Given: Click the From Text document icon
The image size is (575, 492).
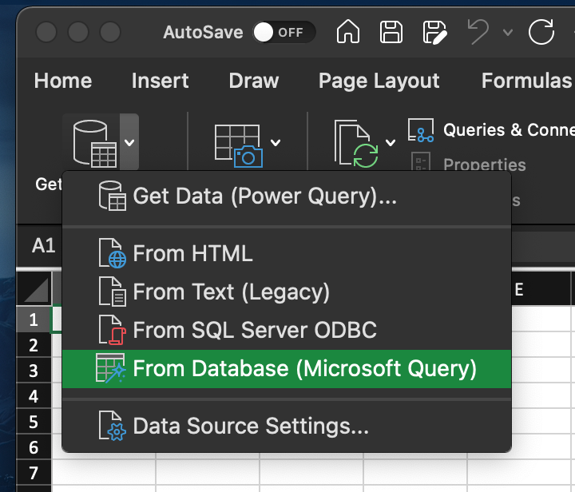Looking at the screenshot, I should coord(113,292).
